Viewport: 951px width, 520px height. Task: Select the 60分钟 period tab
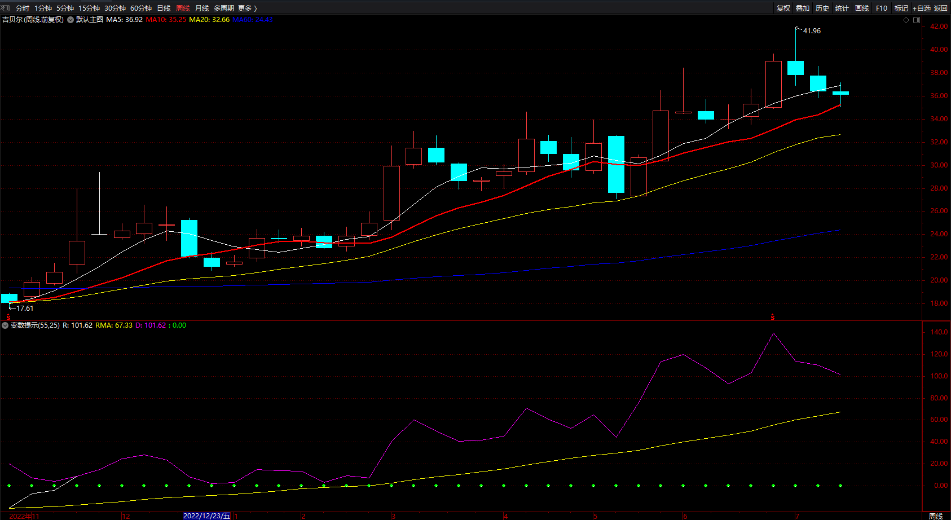140,8
